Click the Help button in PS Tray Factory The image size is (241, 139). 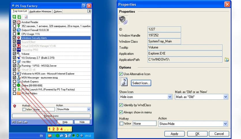(x=65, y=122)
